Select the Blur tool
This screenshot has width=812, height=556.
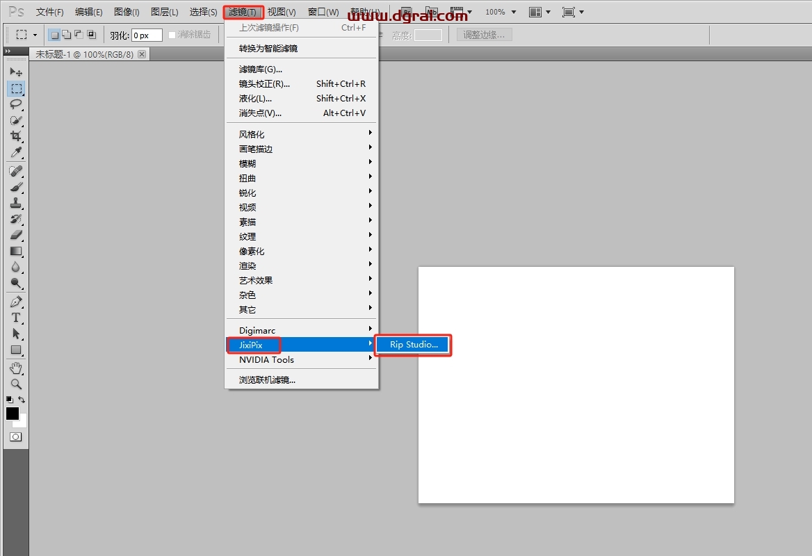16,267
